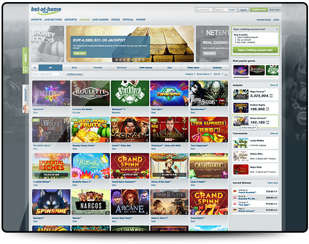Click Show all next to Tournaments
This screenshot has height=244, width=309.
pyautogui.click(x=274, y=133)
